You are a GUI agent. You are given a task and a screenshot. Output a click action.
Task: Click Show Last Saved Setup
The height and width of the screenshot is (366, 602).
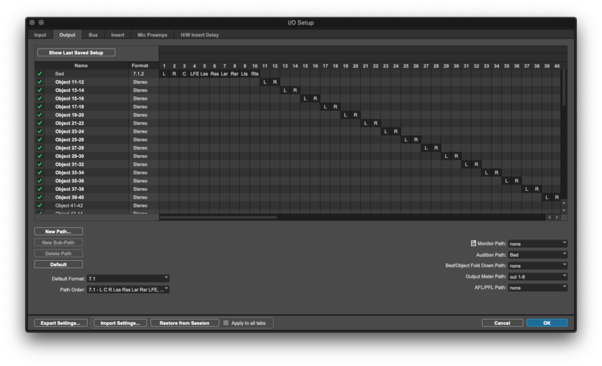pyautogui.click(x=75, y=52)
